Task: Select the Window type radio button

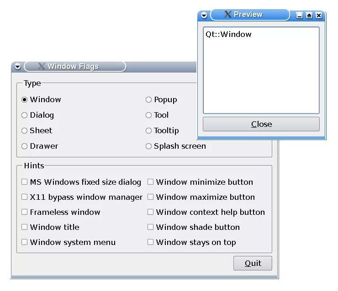Action: (24, 99)
